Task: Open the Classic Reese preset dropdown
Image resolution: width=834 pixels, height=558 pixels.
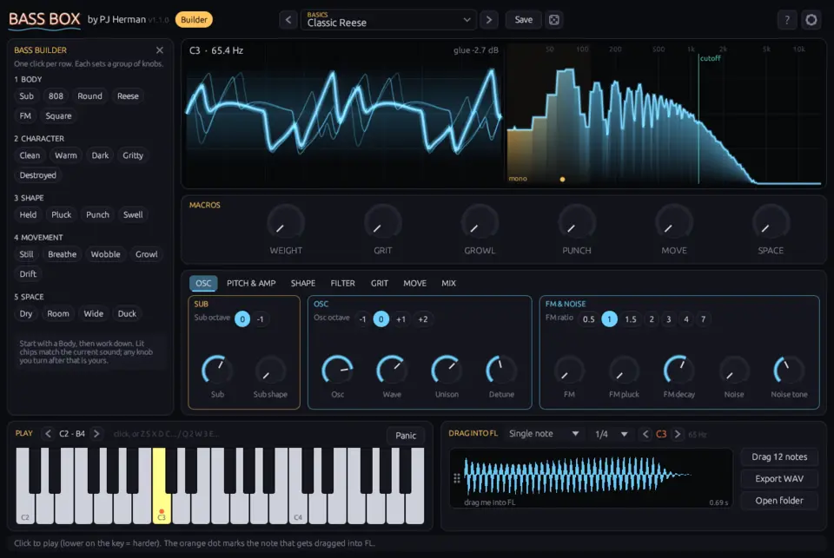Action: click(388, 20)
